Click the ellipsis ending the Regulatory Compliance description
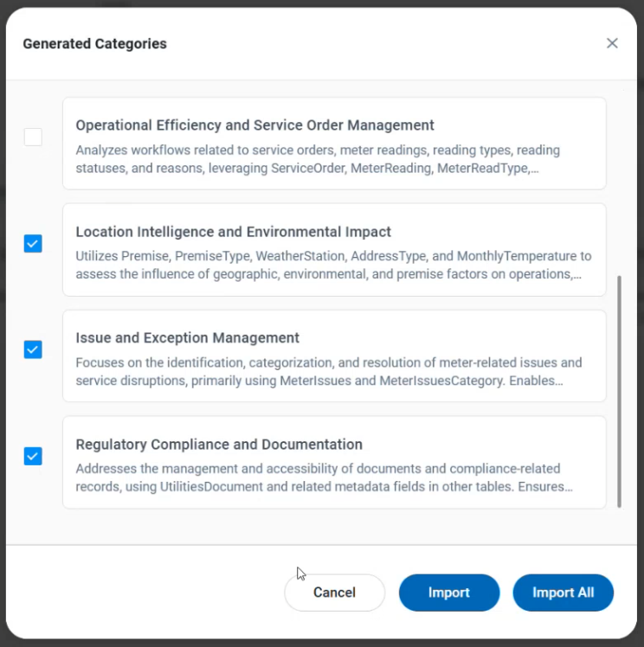The height and width of the screenshot is (647, 644). pos(568,487)
